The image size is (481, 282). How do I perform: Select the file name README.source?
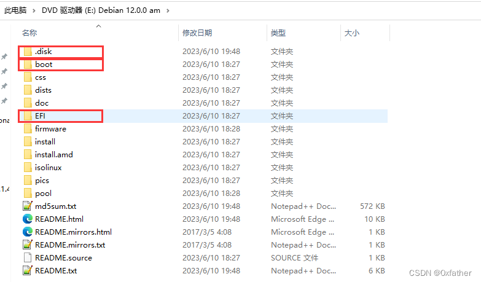(x=63, y=258)
